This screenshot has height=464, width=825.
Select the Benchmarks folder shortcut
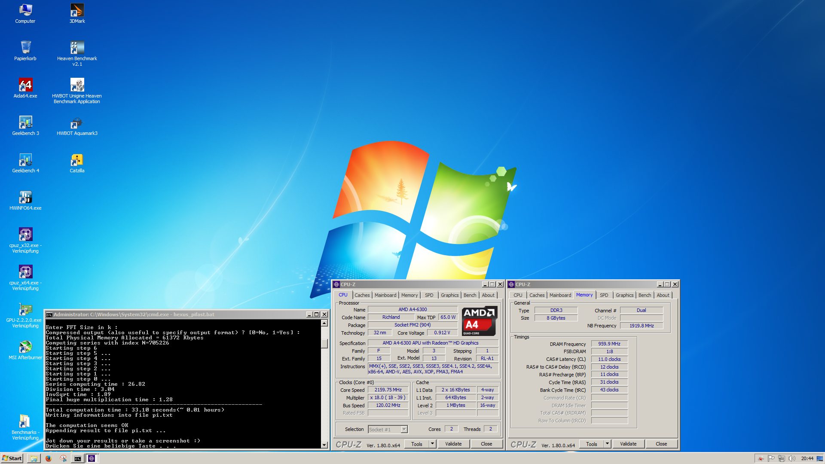[25, 427]
